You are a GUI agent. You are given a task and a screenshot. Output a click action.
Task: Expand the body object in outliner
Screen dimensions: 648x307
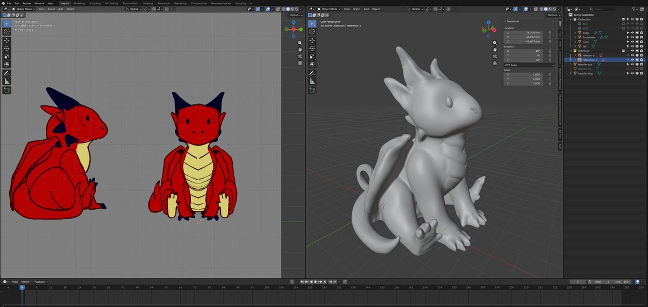tap(576, 33)
